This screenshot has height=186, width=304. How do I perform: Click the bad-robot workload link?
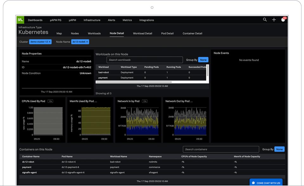pyautogui.click(x=103, y=72)
